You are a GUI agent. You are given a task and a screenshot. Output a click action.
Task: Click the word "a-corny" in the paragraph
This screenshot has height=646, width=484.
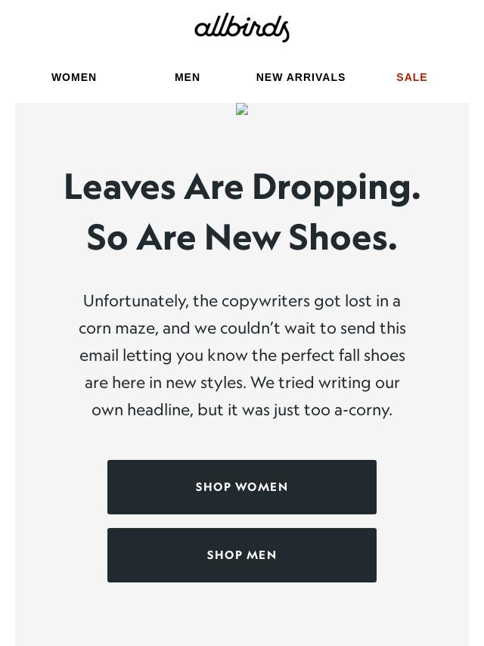[362, 410]
